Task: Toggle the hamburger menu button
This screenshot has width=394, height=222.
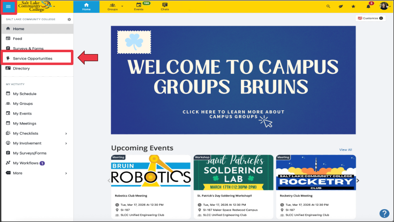Action: coord(8,6)
